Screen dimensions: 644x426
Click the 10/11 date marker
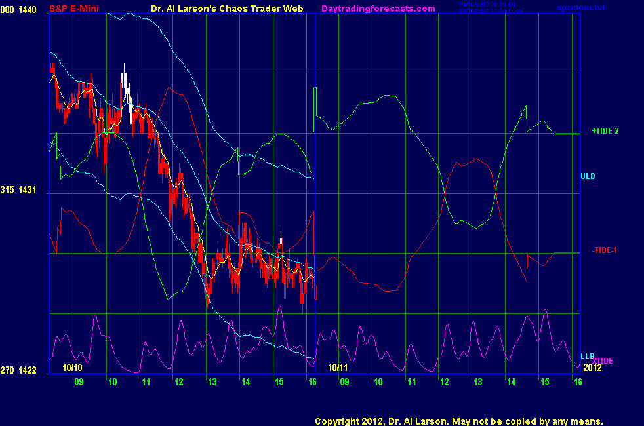(x=338, y=368)
